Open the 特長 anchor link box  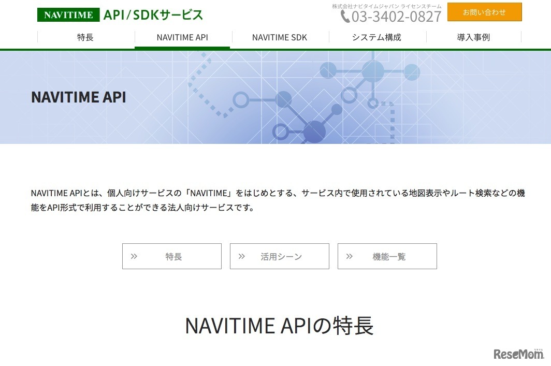coord(171,255)
